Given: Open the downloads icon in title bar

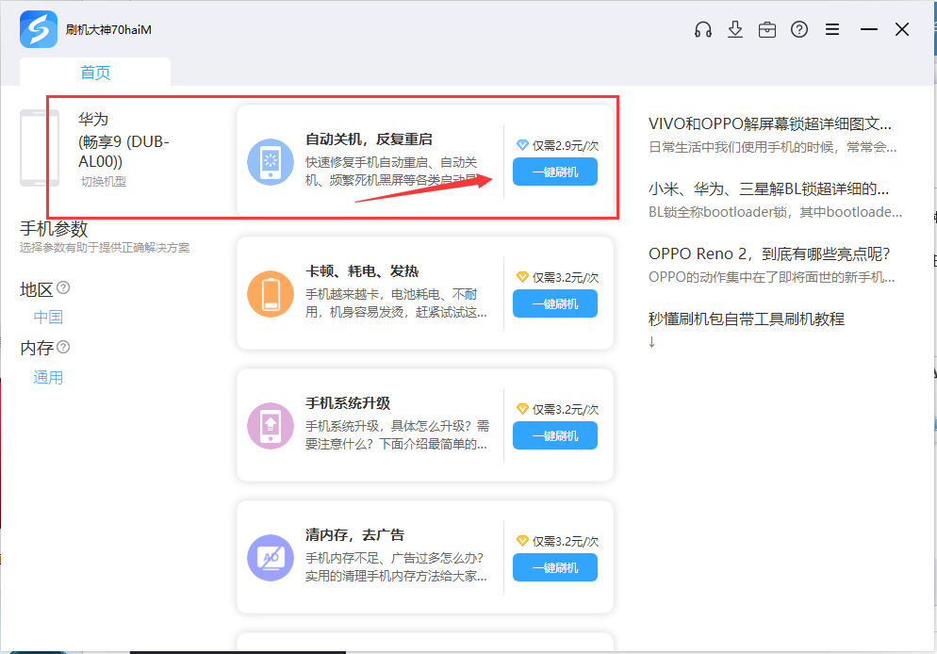Looking at the screenshot, I should [735, 29].
